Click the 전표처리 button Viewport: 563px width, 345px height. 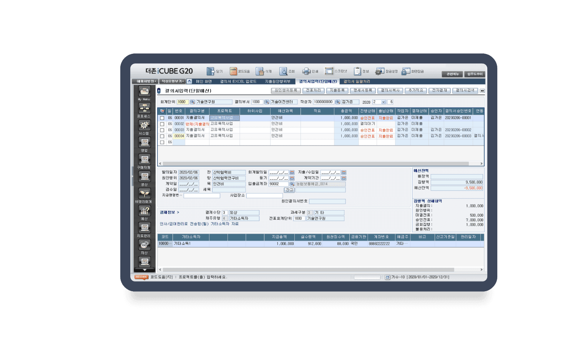[x=313, y=91]
